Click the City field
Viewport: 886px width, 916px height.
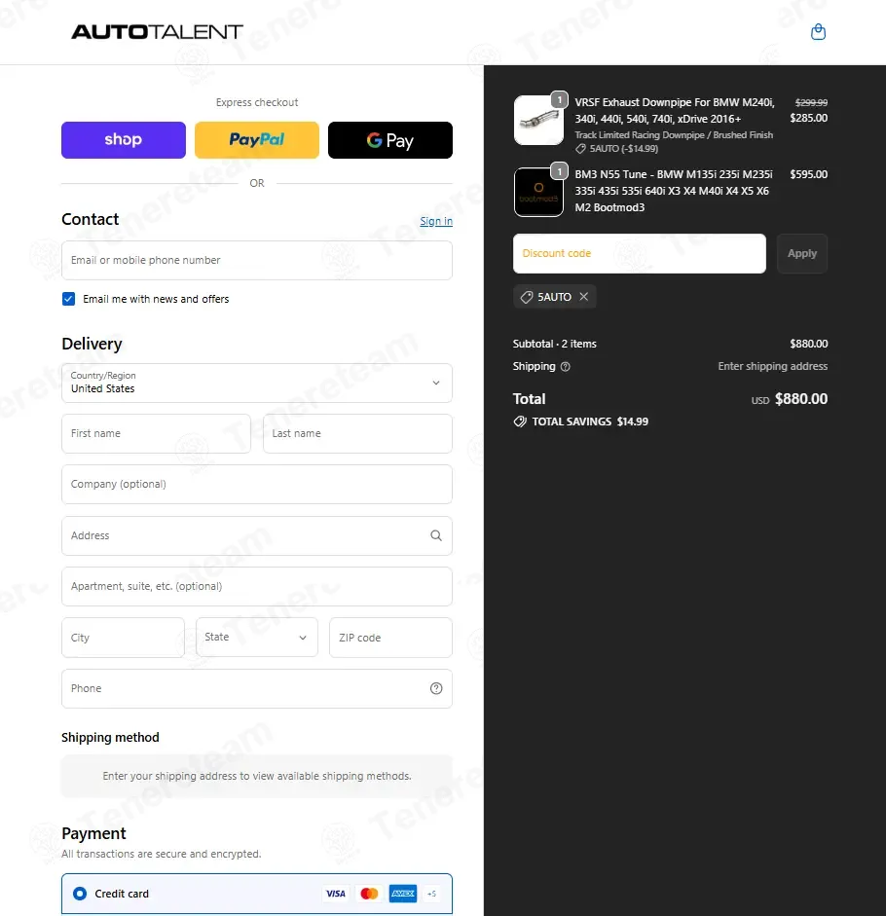tap(124, 638)
